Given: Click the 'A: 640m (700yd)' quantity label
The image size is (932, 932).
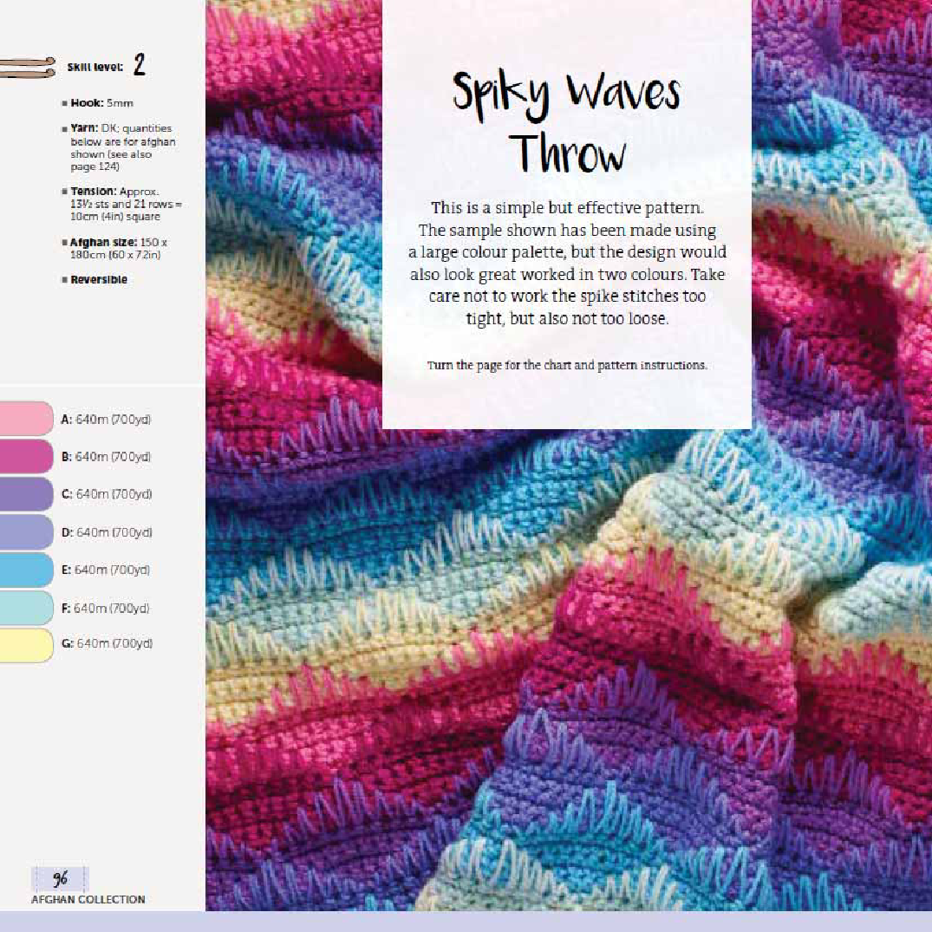Looking at the screenshot, I should click(x=107, y=420).
